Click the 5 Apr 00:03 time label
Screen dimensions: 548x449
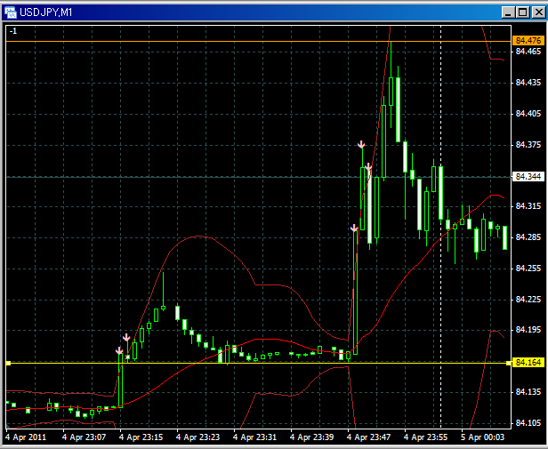(x=485, y=437)
